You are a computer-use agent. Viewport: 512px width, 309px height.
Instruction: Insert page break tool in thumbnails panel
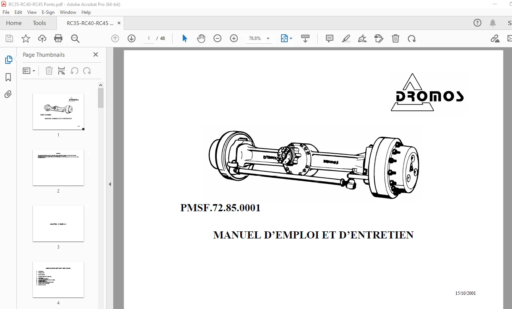click(x=62, y=71)
